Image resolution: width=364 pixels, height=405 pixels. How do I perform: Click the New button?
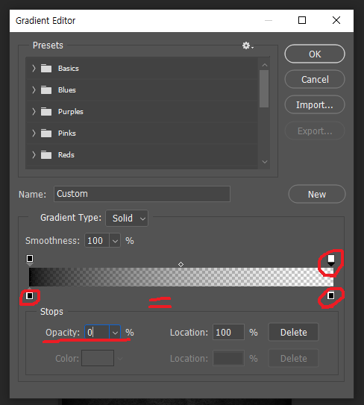[317, 194]
